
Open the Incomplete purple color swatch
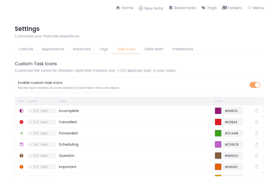coord(218,111)
